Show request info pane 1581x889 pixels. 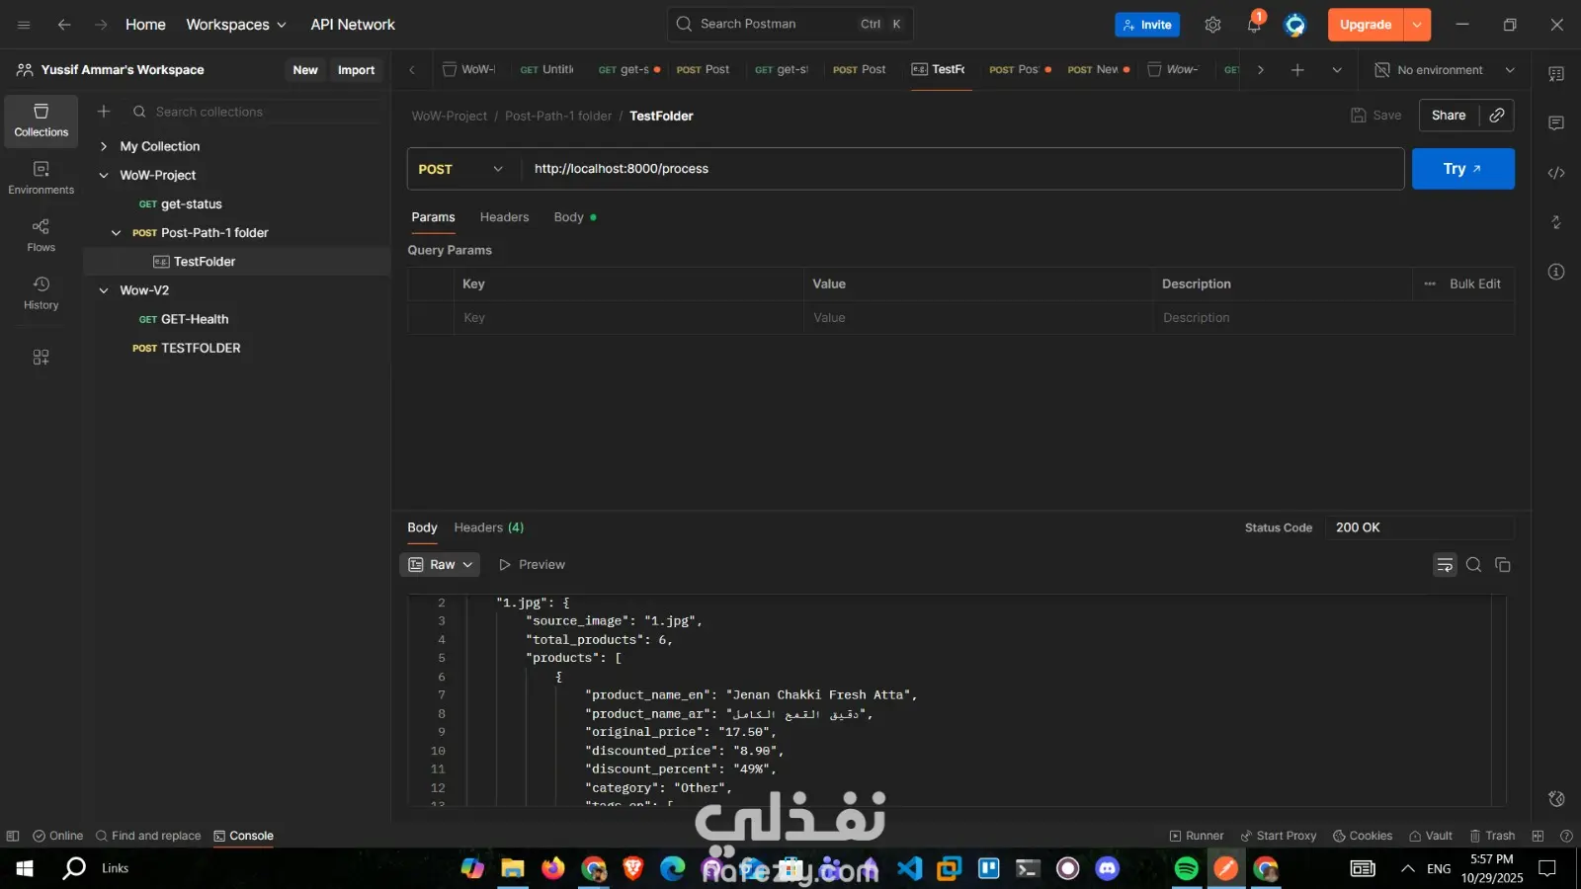(x=1556, y=272)
